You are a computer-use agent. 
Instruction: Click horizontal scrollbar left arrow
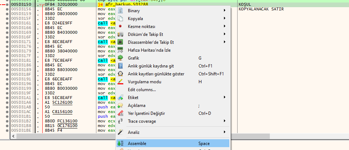click(x=13, y=136)
